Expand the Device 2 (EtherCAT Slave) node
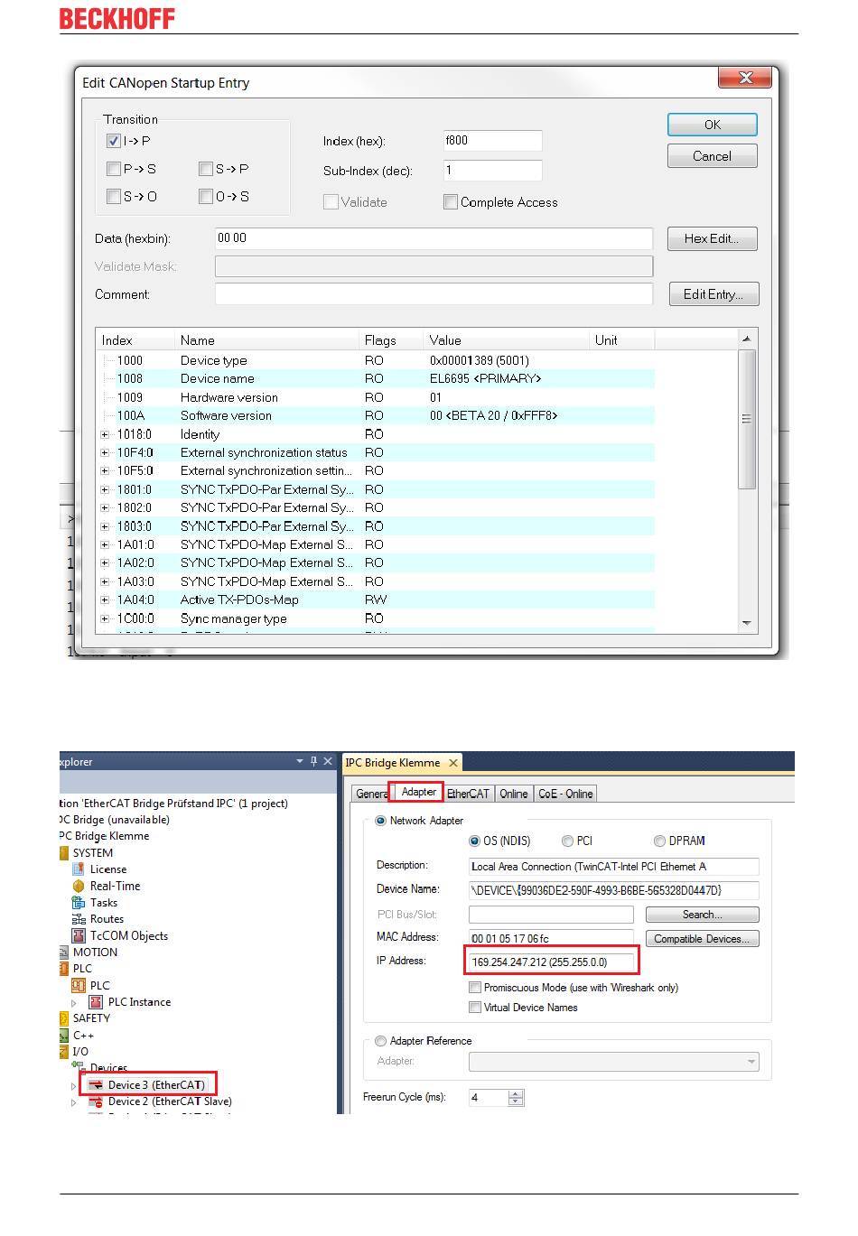Viewport: 858px width, 1236px height. click(74, 1101)
